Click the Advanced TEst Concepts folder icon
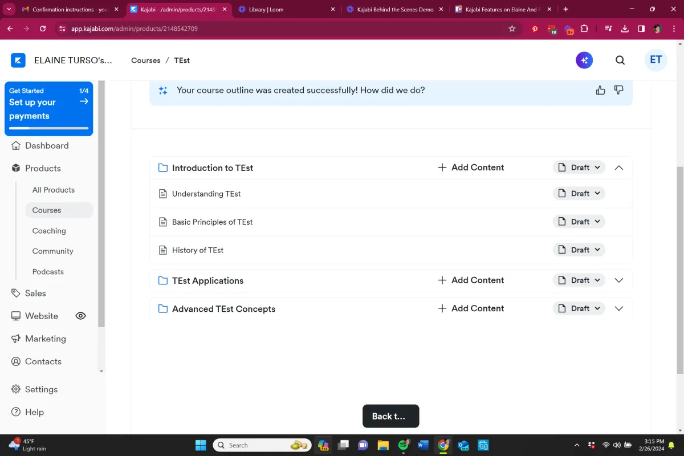 click(163, 308)
